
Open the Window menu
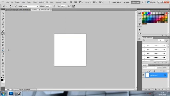click(58, 2)
